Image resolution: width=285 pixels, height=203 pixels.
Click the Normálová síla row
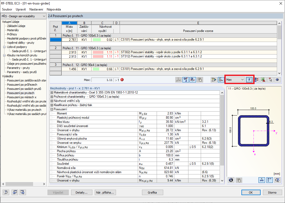click(x=135, y=168)
